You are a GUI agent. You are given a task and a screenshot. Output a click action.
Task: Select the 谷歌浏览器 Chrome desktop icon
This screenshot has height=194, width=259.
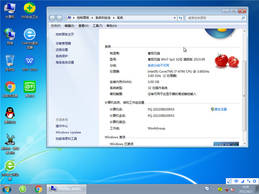click(10, 89)
